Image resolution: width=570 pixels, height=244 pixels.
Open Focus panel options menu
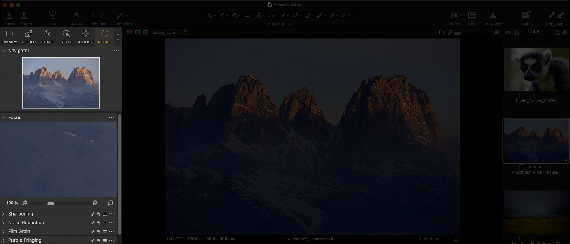pos(112,118)
